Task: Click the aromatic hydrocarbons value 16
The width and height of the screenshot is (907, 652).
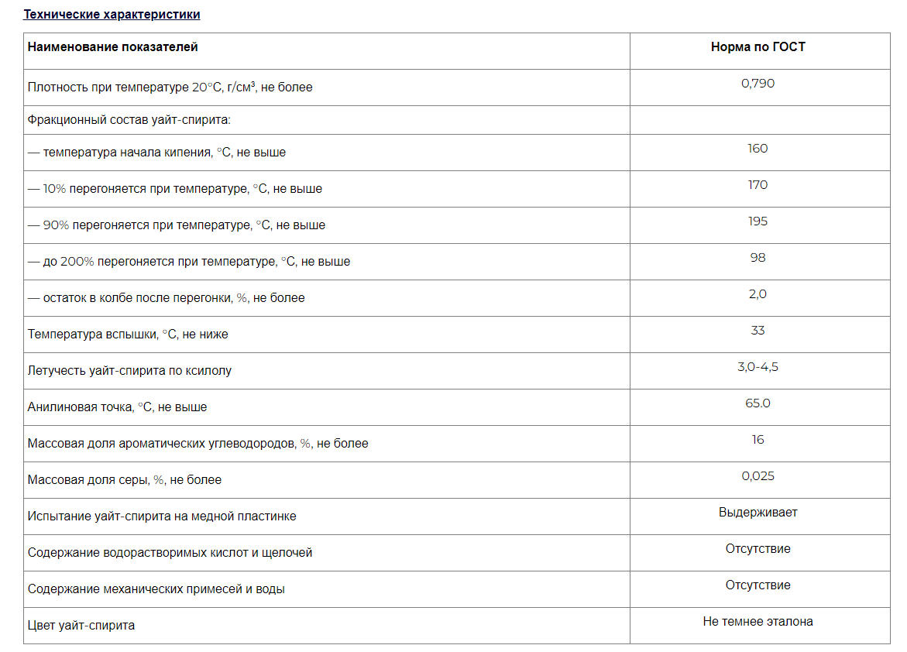Action: click(x=758, y=441)
